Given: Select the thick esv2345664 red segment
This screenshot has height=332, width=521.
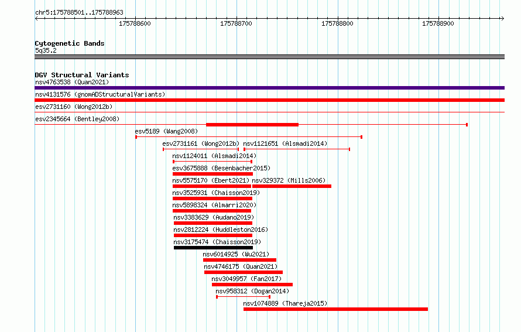Looking at the screenshot, I should [252, 125].
